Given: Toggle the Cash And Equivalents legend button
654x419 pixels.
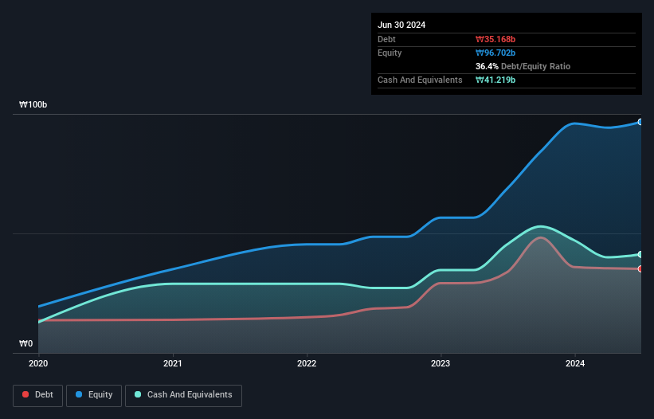Looking at the screenshot, I should tap(183, 395).
